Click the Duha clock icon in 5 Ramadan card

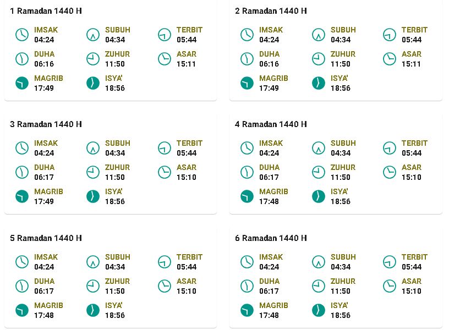[22, 286]
